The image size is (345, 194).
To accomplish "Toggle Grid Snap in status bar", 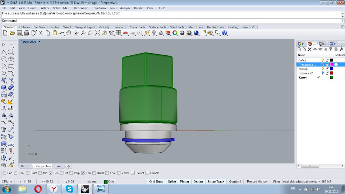I will tap(156, 182).
